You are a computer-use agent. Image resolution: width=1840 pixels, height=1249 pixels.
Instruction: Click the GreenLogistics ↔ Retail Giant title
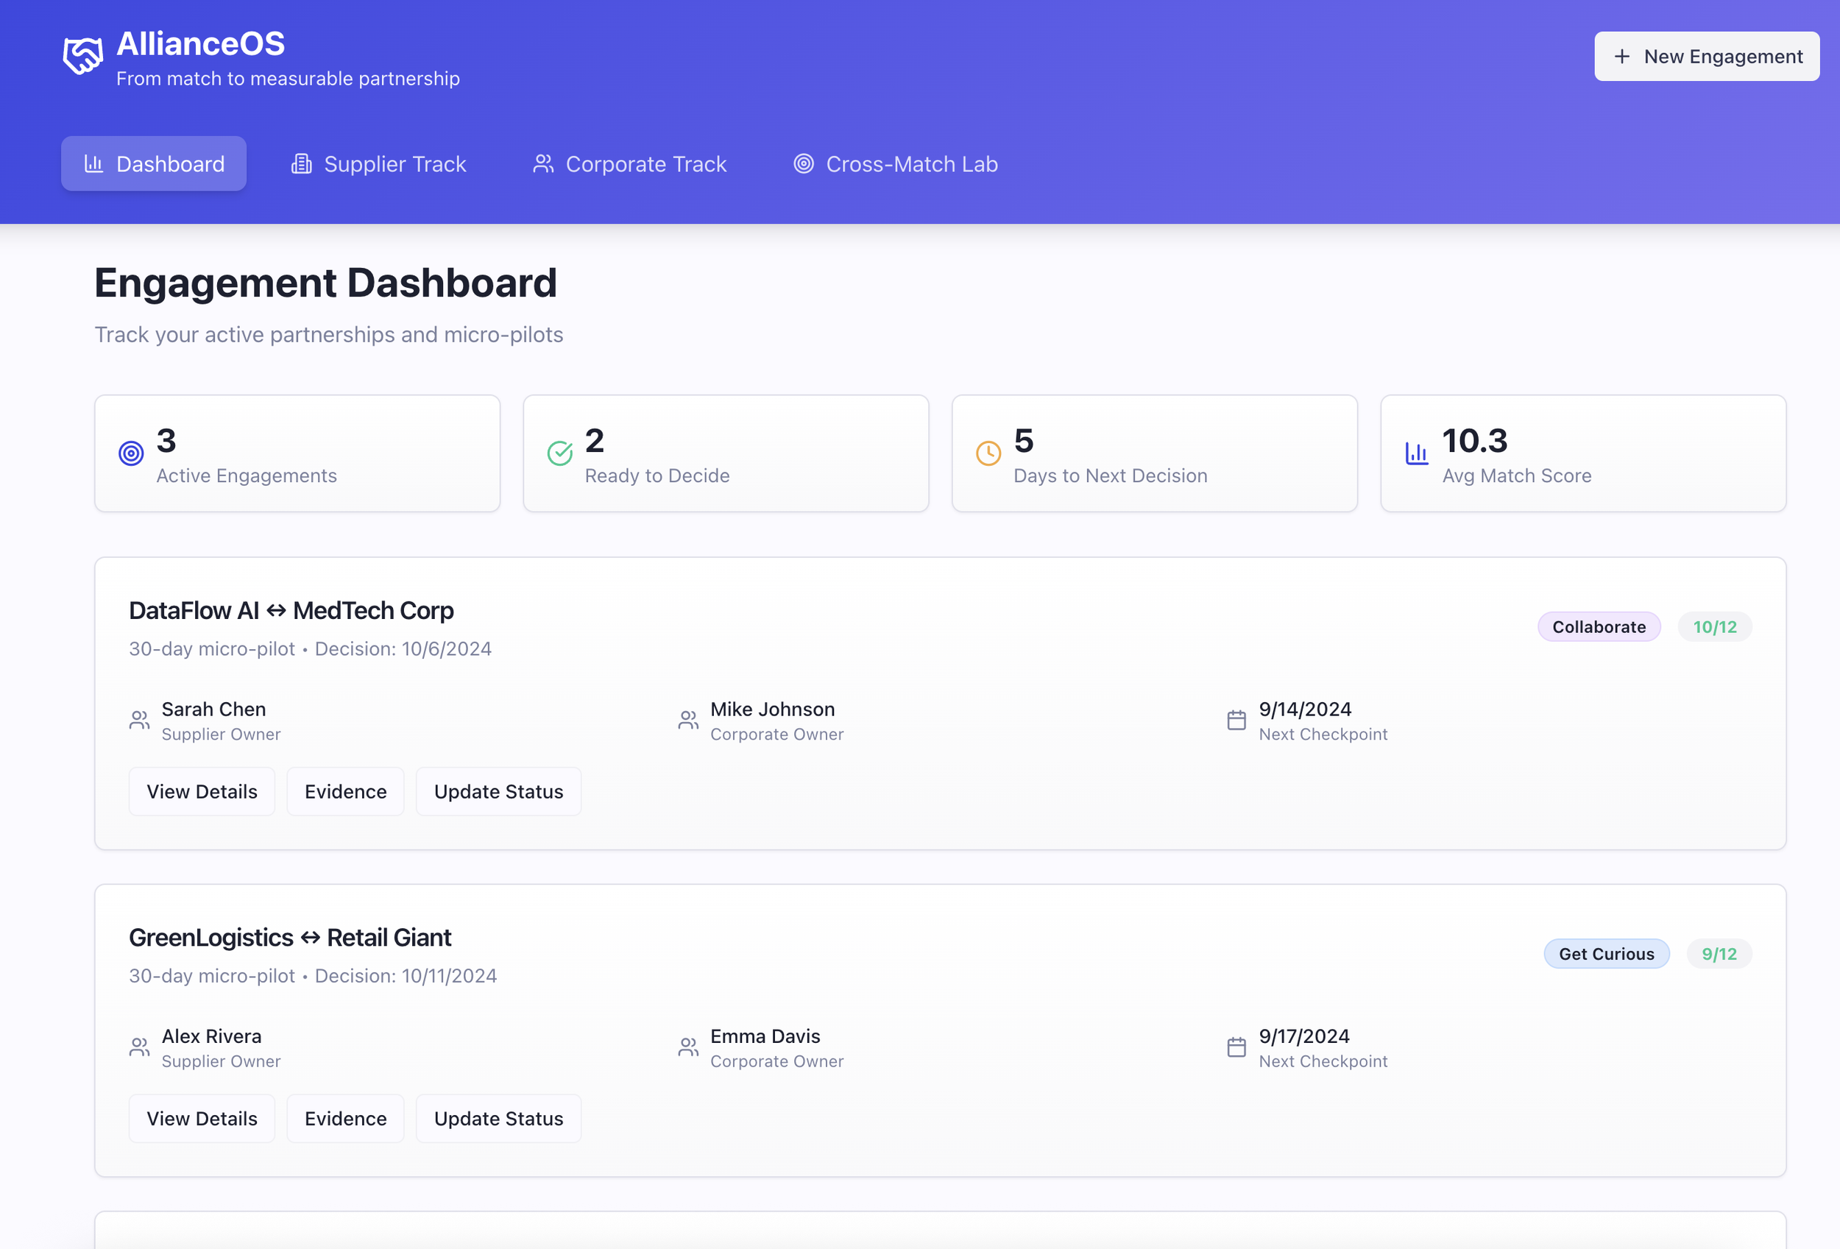pyautogui.click(x=290, y=937)
